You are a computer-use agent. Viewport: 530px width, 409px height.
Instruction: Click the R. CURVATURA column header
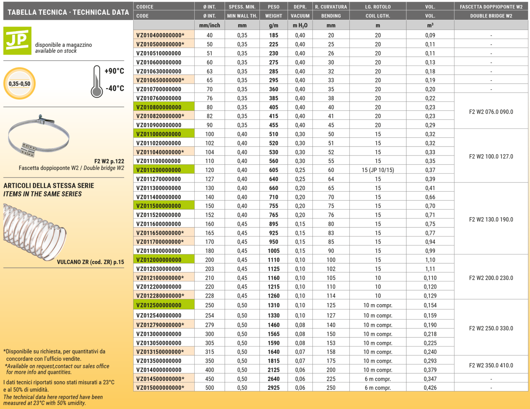(331, 7)
